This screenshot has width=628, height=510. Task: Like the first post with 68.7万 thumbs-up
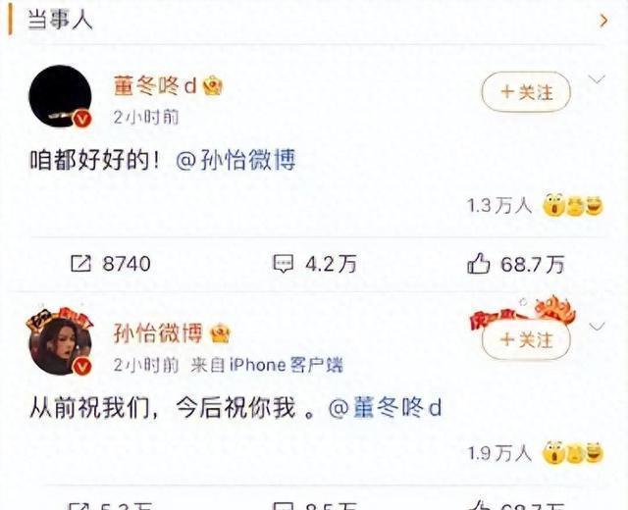478,264
